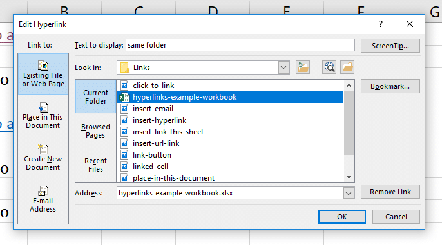
Task: Click the image icon beside insert-email
Action: tap(124, 109)
